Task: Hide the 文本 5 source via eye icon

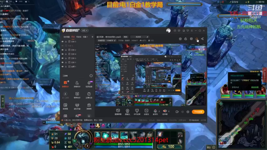Action: coord(62,41)
